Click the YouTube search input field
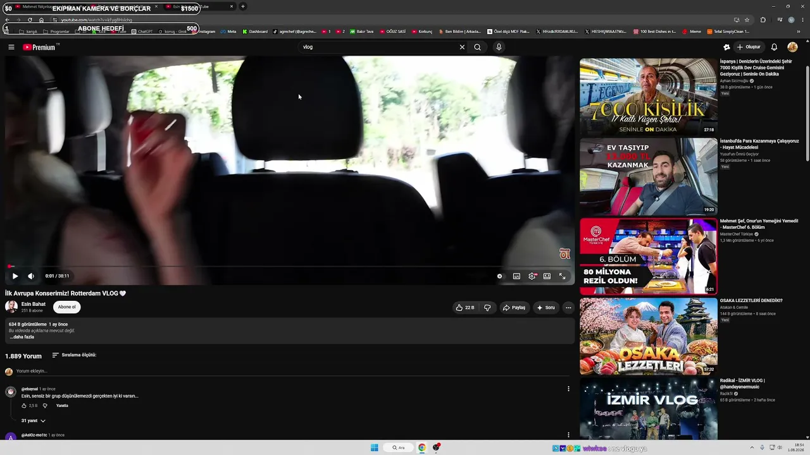Image resolution: width=810 pixels, height=455 pixels. 380,47
